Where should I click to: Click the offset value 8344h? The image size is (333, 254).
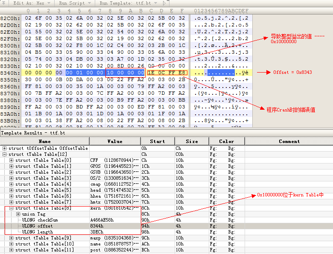coord(97,226)
